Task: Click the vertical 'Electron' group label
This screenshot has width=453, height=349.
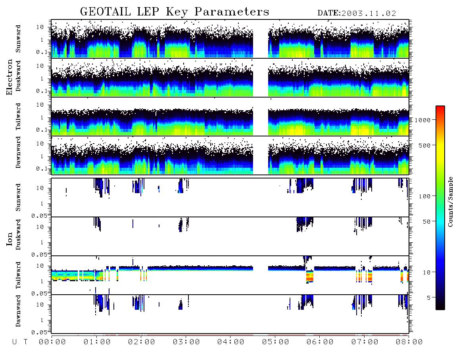Action: click(x=10, y=77)
